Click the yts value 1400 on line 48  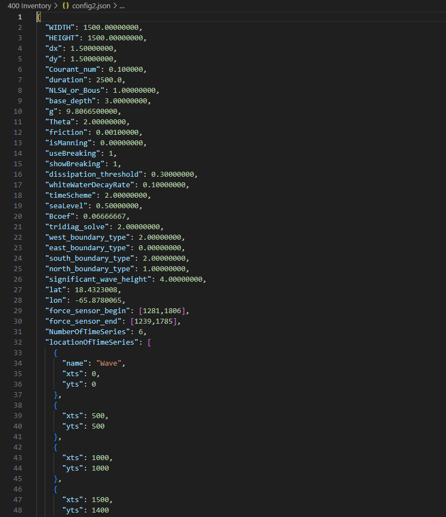(100, 510)
